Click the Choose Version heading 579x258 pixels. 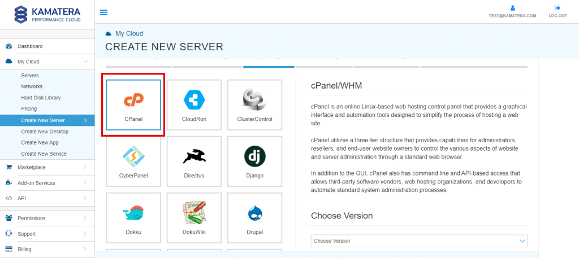tap(342, 216)
